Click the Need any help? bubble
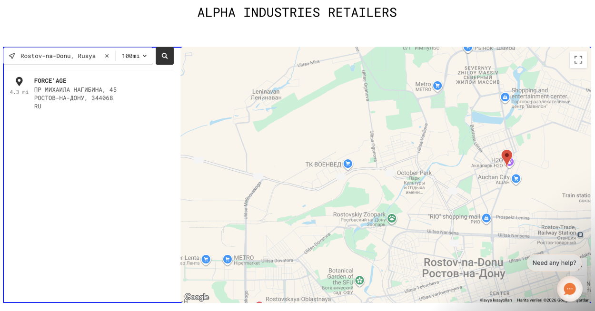Viewport: 595px width, 311px height. pos(554,263)
